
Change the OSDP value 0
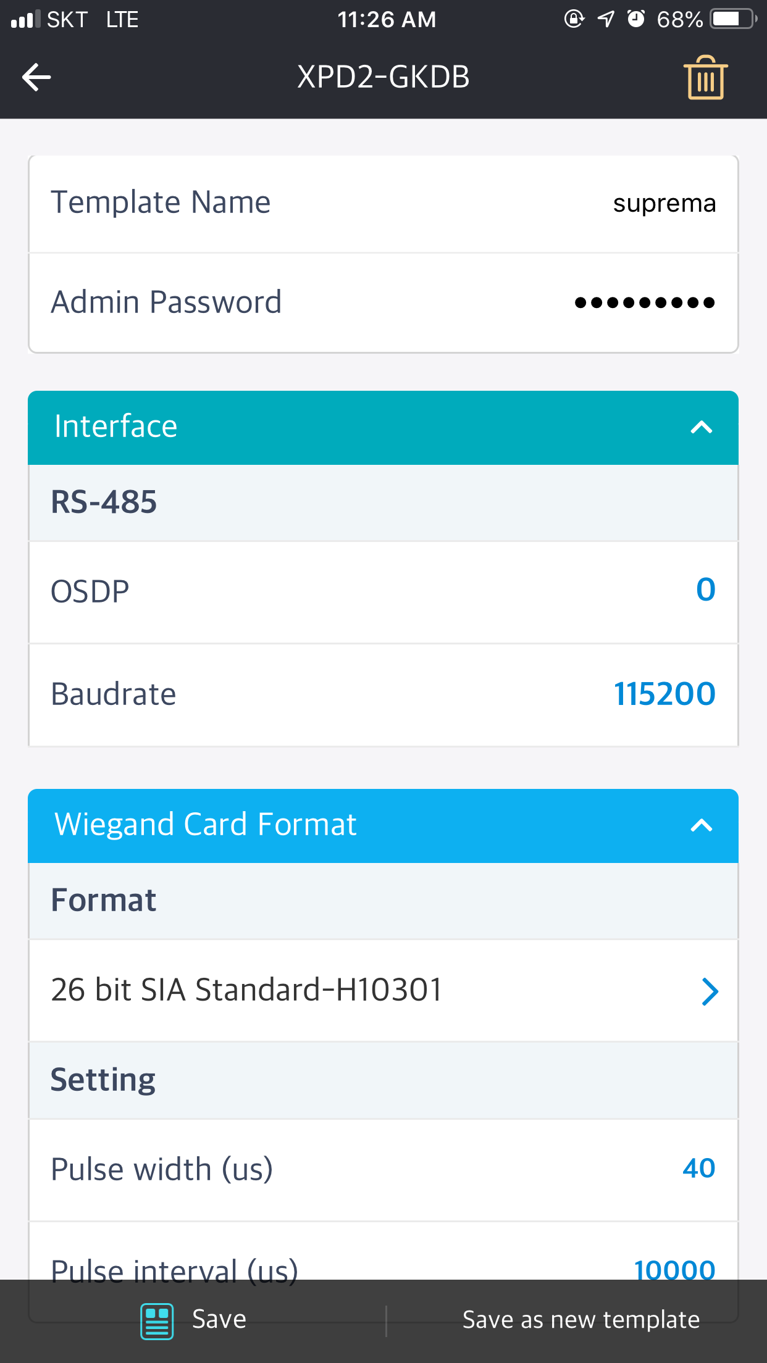point(705,590)
